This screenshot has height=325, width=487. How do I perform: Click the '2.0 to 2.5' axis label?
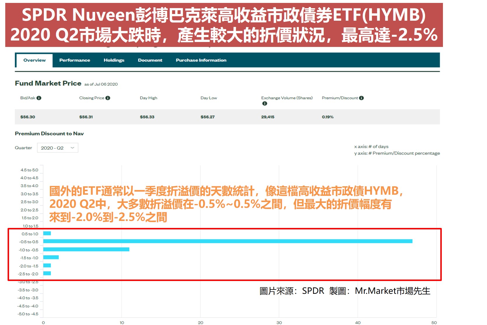(x=29, y=210)
